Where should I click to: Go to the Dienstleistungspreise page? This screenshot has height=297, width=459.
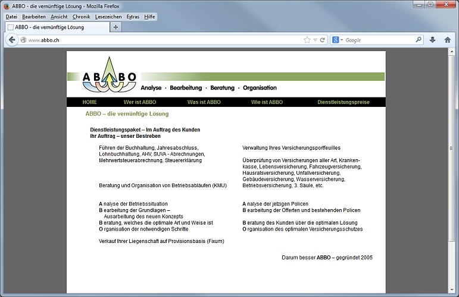point(344,102)
